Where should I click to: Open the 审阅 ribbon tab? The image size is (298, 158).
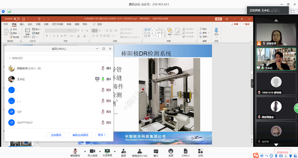coord(69,24)
